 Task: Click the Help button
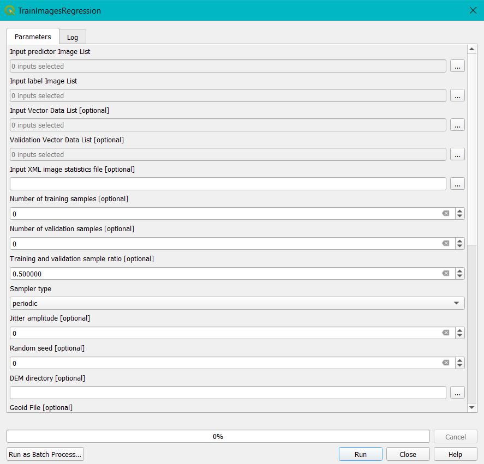(x=455, y=454)
